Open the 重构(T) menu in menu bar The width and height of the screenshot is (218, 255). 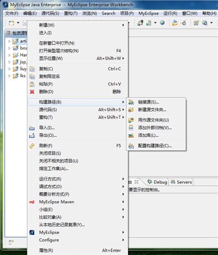(x=71, y=13)
